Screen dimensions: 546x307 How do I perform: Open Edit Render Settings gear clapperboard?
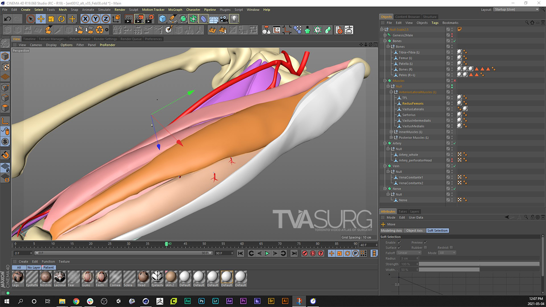pos(149,19)
